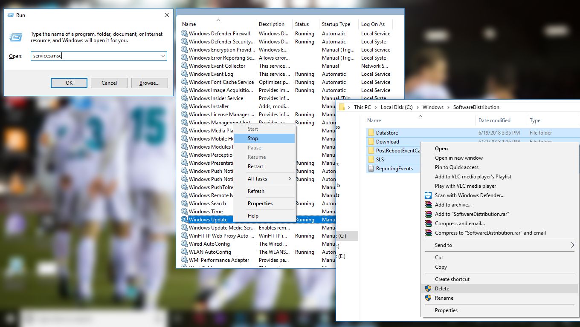Click the Windows Search service gear icon

184,204
